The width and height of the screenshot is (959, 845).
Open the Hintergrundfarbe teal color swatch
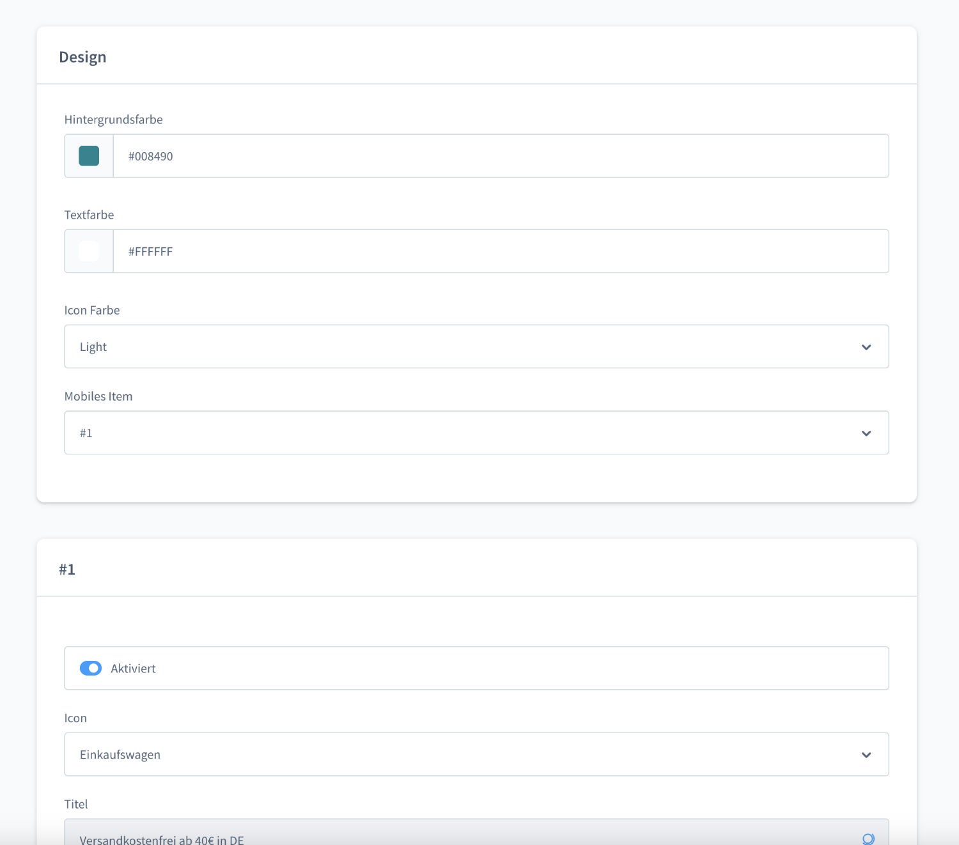click(89, 156)
